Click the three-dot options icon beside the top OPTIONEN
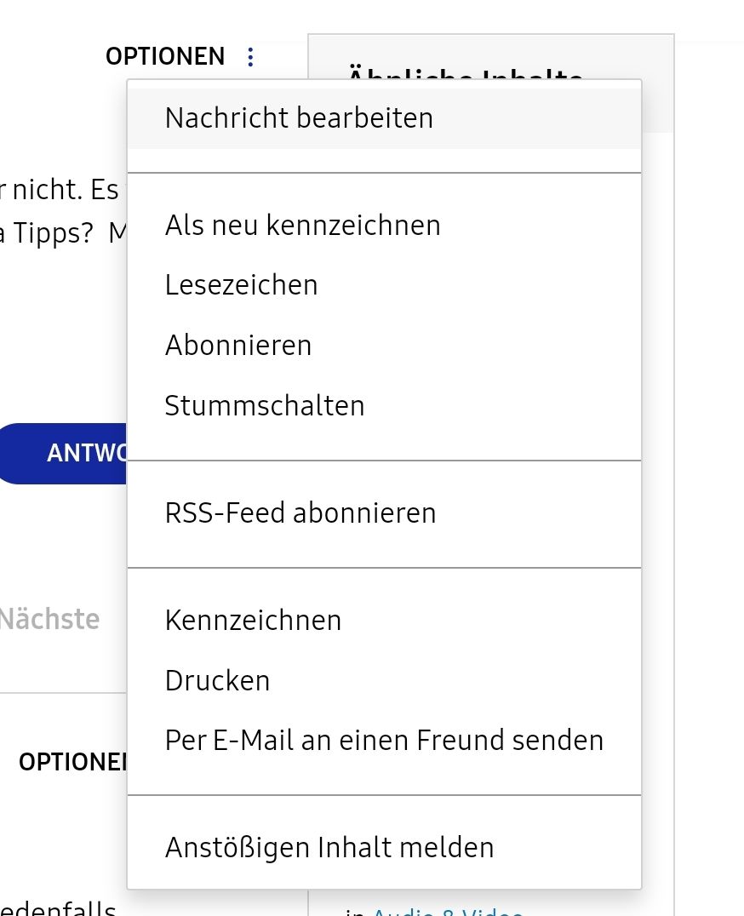744x916 pixels. pyautogui.click(x=250, y=57)
